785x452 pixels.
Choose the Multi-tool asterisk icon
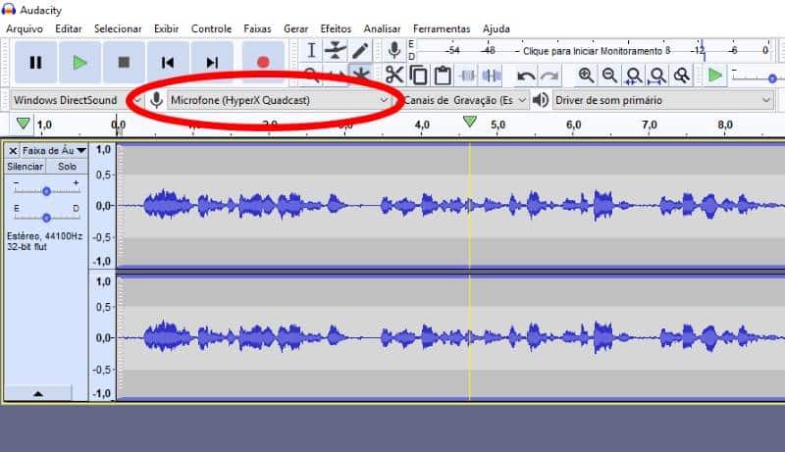pos(360,74)
